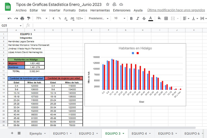
Task: Select the Mujeres cell
Action: [x=16, y=63]
